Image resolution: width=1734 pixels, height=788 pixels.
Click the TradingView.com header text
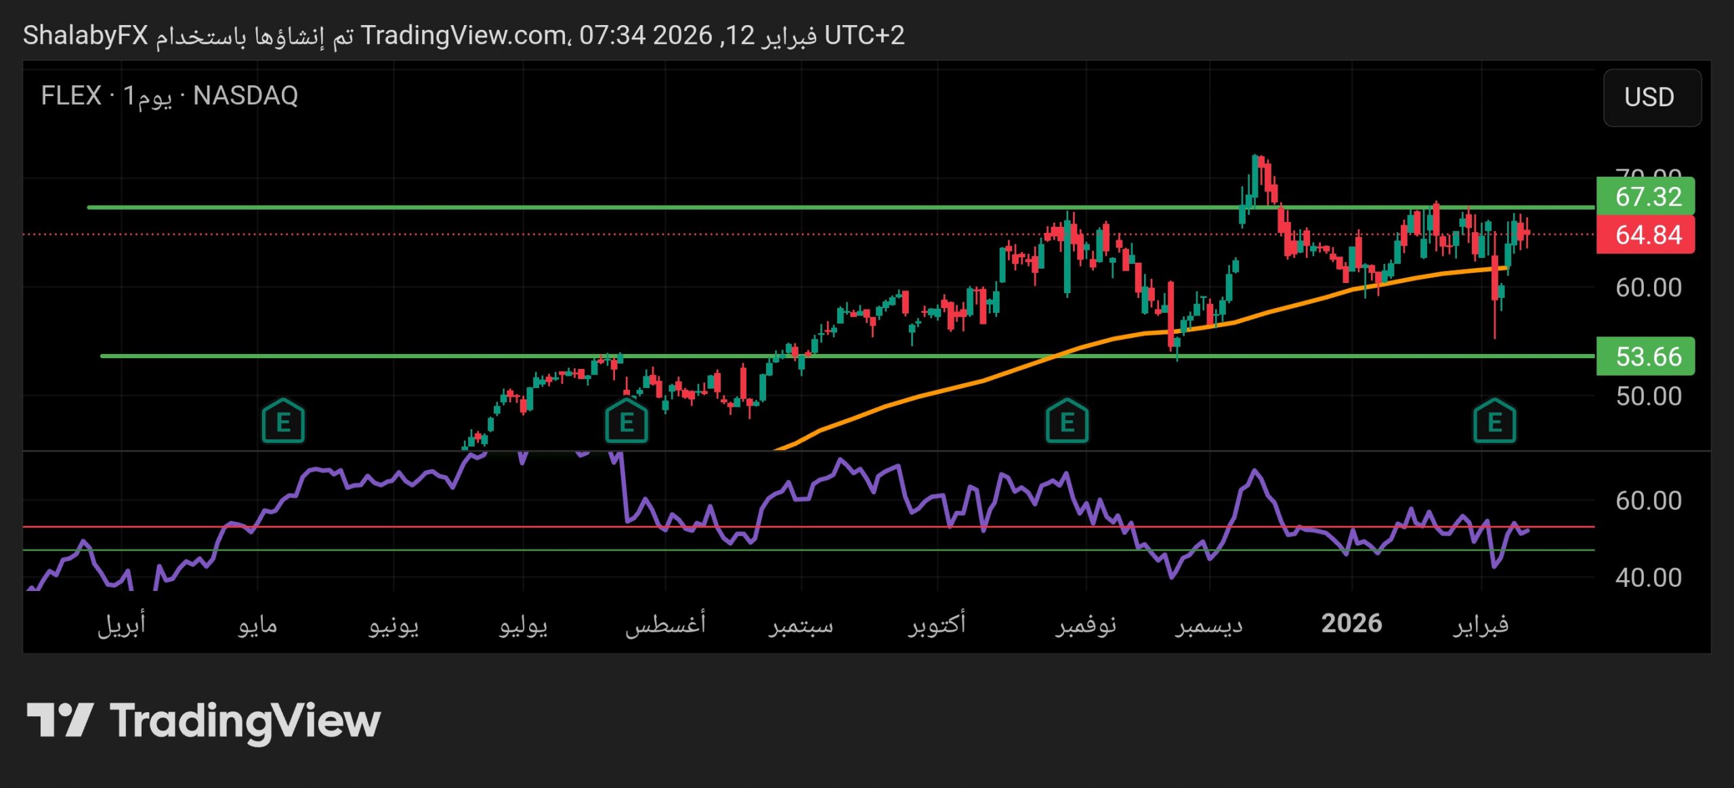point(464,35)
